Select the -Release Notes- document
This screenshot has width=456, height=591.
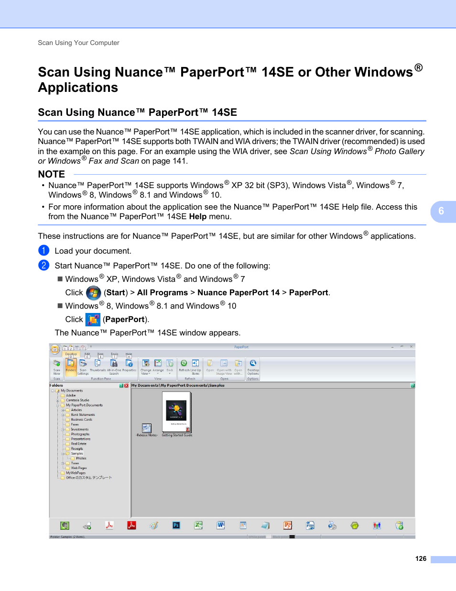(147, 430)
